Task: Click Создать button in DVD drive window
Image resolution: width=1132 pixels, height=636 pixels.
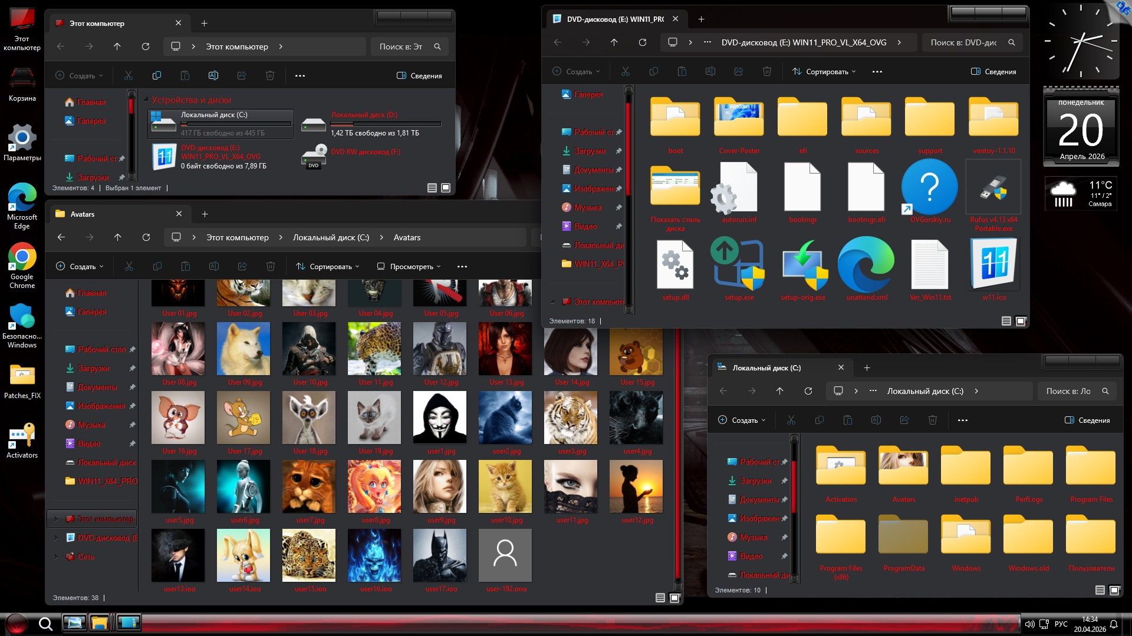Action: (576, 72)
